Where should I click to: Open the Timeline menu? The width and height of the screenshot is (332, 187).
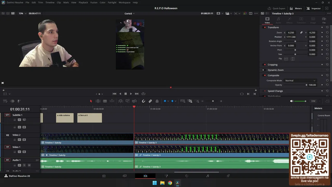click(50, 2)
